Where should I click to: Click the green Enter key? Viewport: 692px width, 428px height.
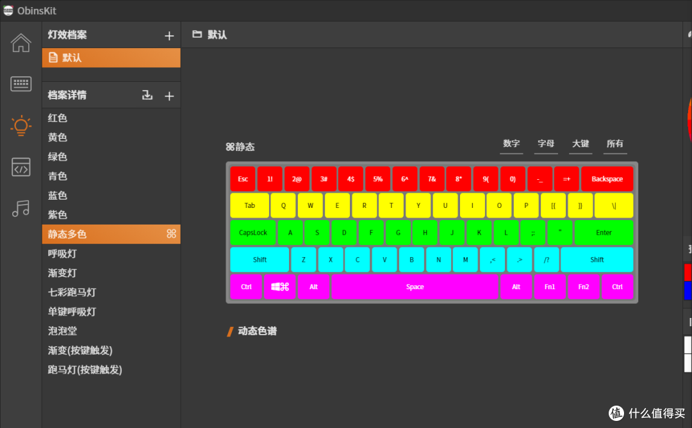coord(604,232)
